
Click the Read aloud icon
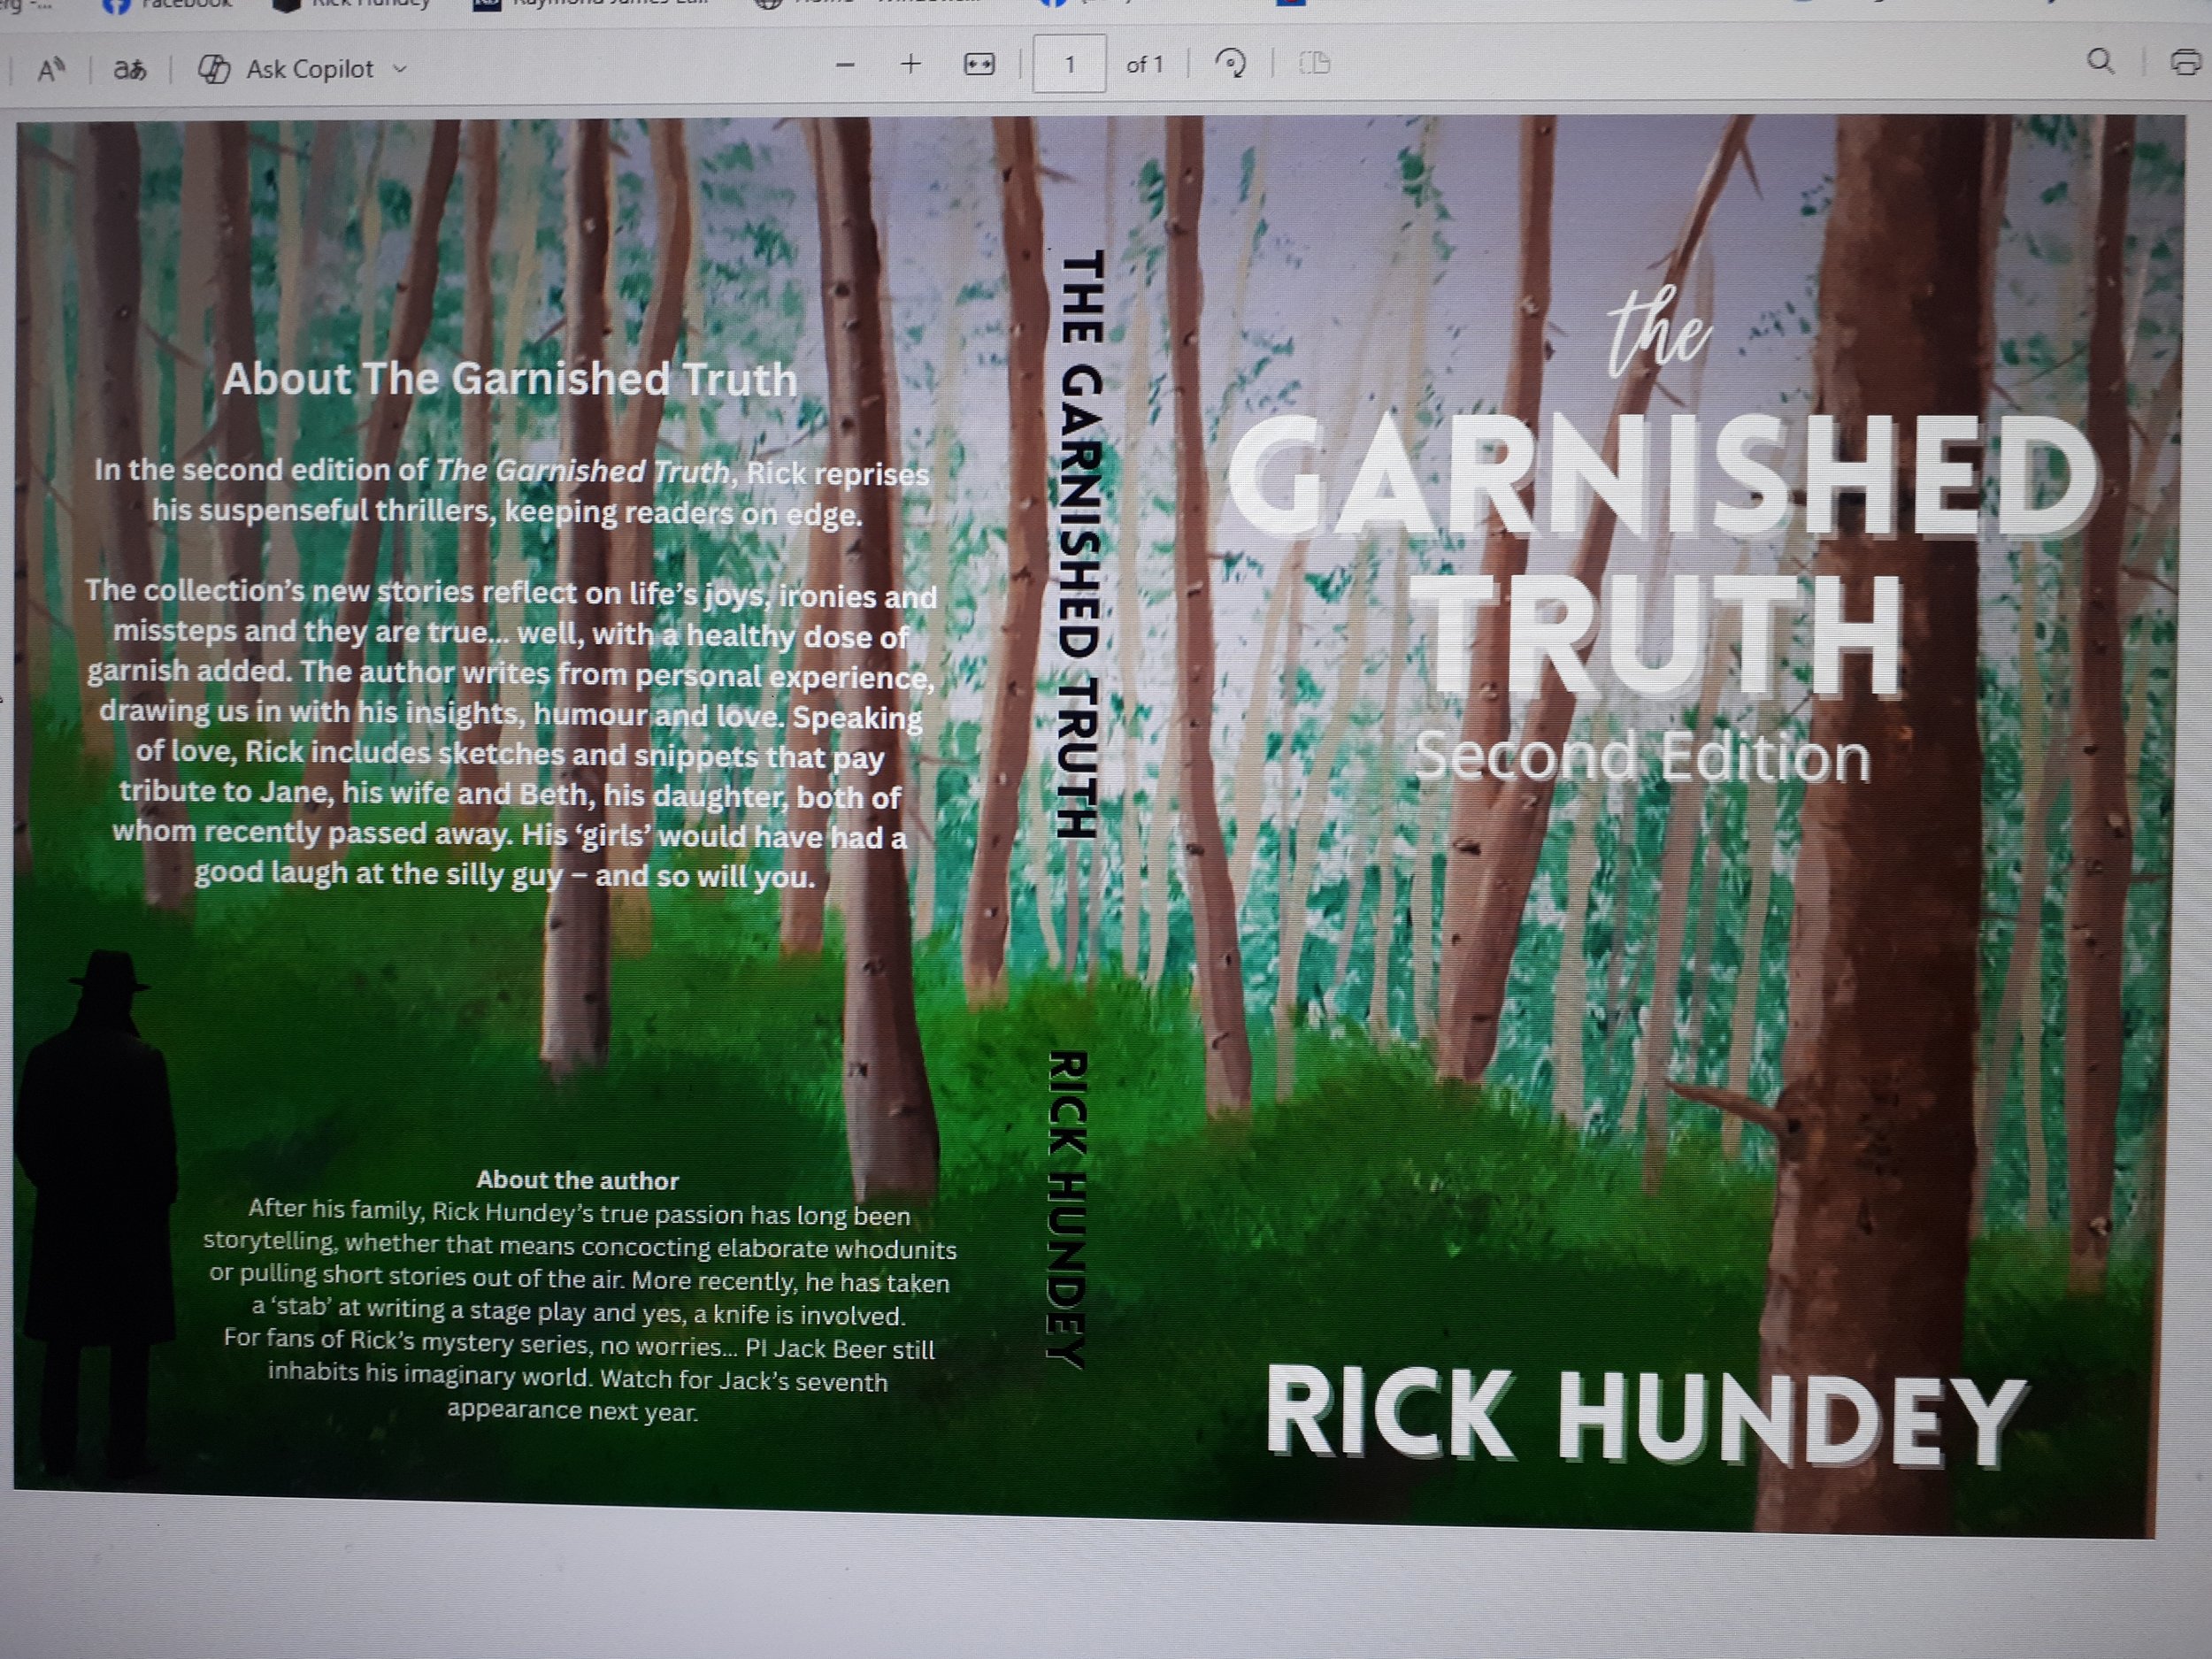click(x=50, y=70)
